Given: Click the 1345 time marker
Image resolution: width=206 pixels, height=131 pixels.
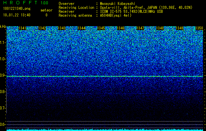Looking at the screenshot, I should (101, 28).
